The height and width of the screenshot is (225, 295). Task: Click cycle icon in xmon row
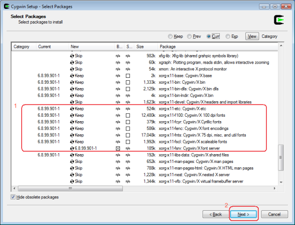pyautogui.click(x=72, y=69)
